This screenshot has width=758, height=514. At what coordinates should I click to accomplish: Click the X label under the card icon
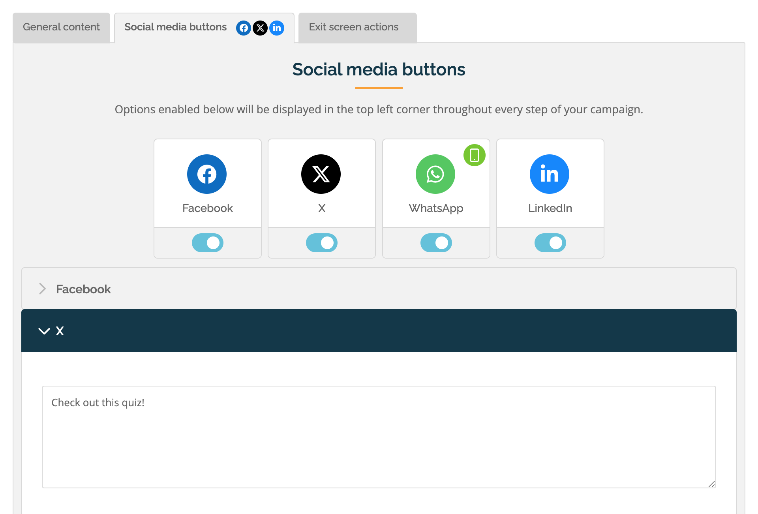click(x=322, y=208)
